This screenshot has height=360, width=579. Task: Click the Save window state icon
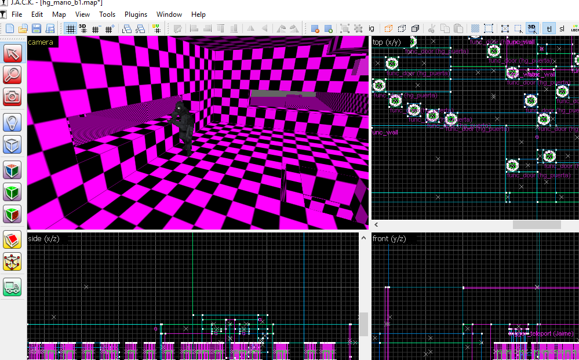(140, 28)
